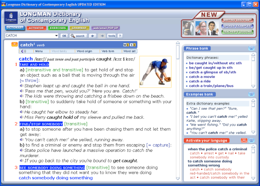
Task: Click the orange double-arrow Activator icon
Action: (244, 140)
